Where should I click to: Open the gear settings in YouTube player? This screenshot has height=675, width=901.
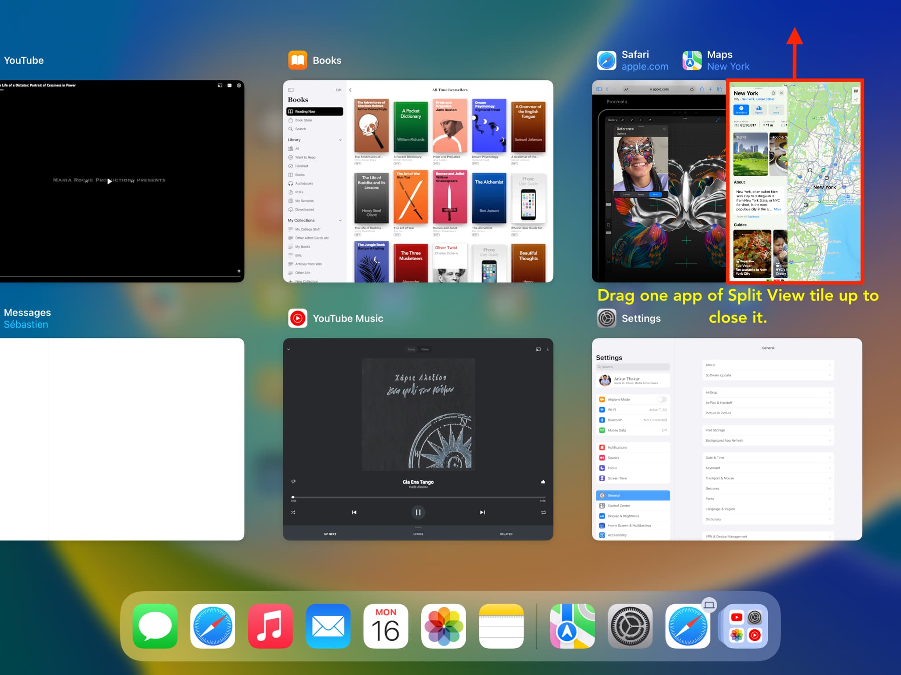tap(239, 85)
